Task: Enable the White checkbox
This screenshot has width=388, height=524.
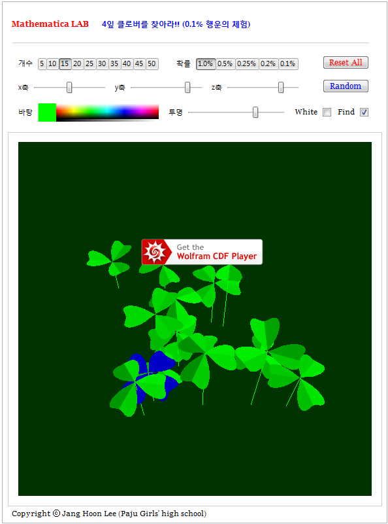Action: coord(327,113)
